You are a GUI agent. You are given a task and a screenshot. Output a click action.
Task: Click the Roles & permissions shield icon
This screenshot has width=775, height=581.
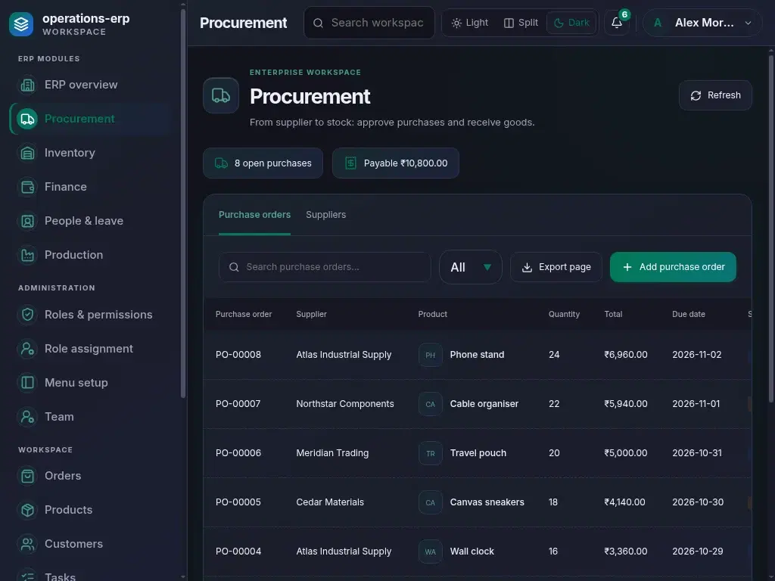[x=28, y=315]
